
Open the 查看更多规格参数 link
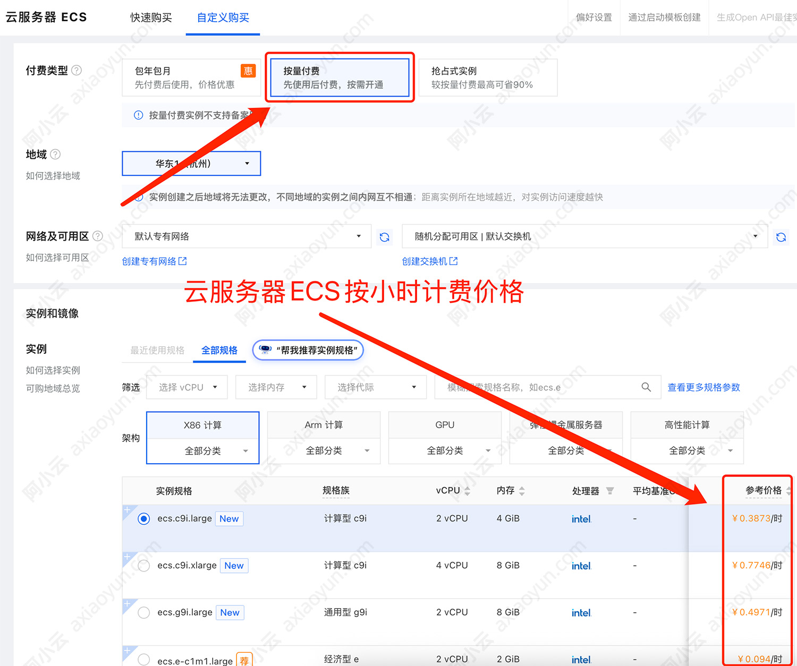click(704, 387)
